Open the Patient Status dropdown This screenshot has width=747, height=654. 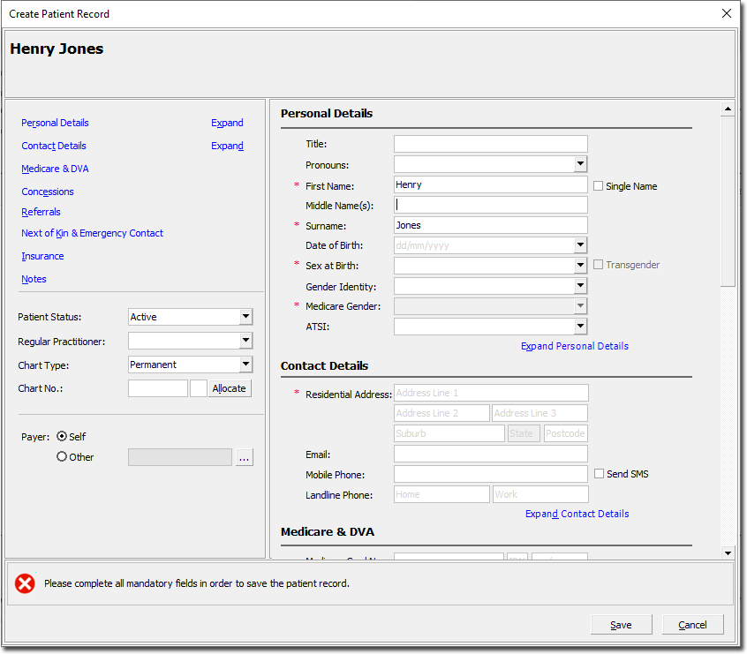[x=245, y=317]
